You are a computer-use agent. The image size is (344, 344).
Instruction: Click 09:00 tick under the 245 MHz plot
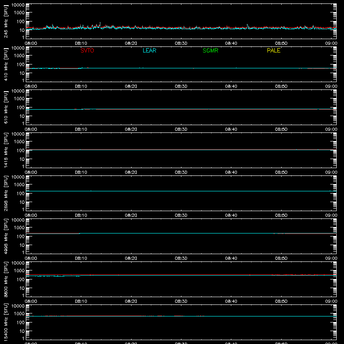click(331, 43)
